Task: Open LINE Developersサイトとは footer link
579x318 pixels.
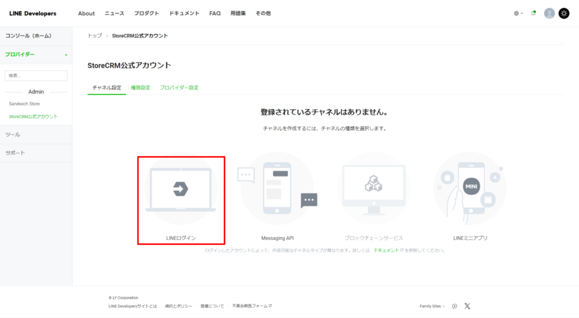Action: (x=132, y=306)
